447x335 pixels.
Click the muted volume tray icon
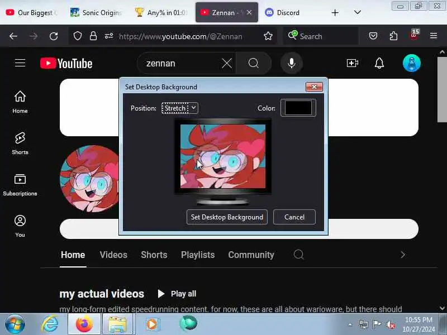[x=390, y=324]
